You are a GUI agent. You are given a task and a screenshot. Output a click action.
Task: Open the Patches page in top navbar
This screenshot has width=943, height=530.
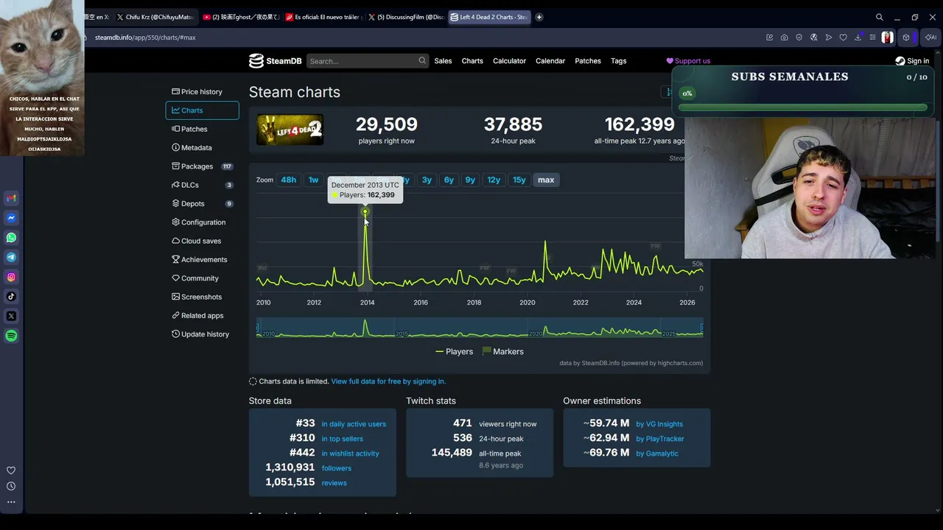click(x=588, y=61)
